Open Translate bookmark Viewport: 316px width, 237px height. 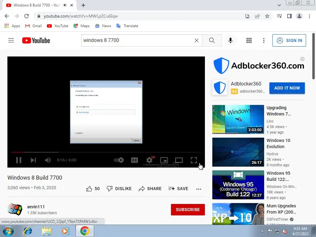tap(127, 26)
